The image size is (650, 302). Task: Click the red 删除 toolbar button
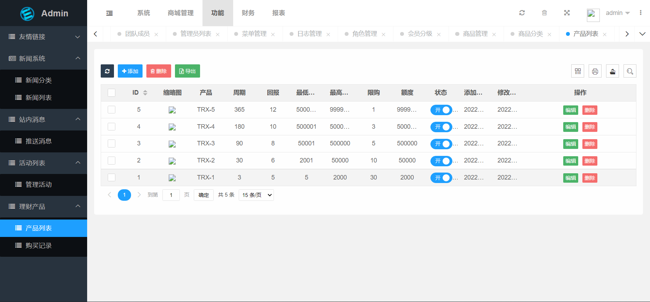[159, 71]
